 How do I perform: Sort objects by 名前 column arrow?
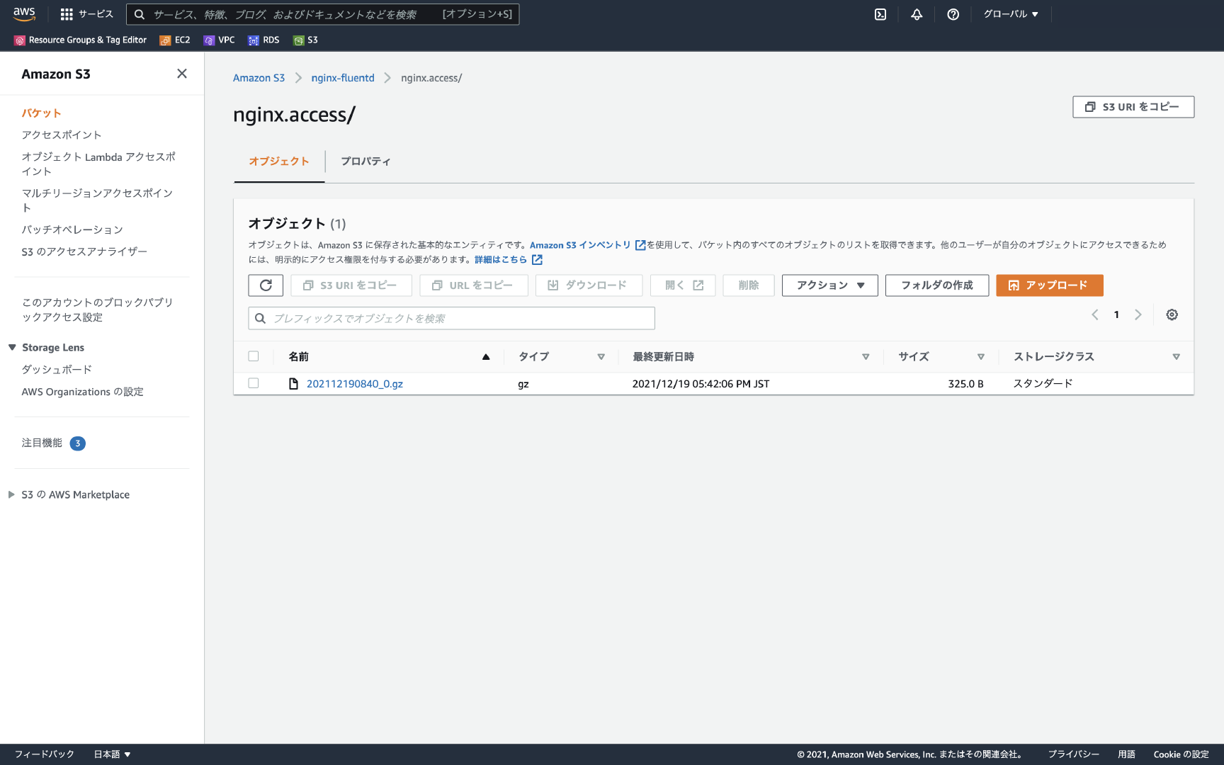486,357
